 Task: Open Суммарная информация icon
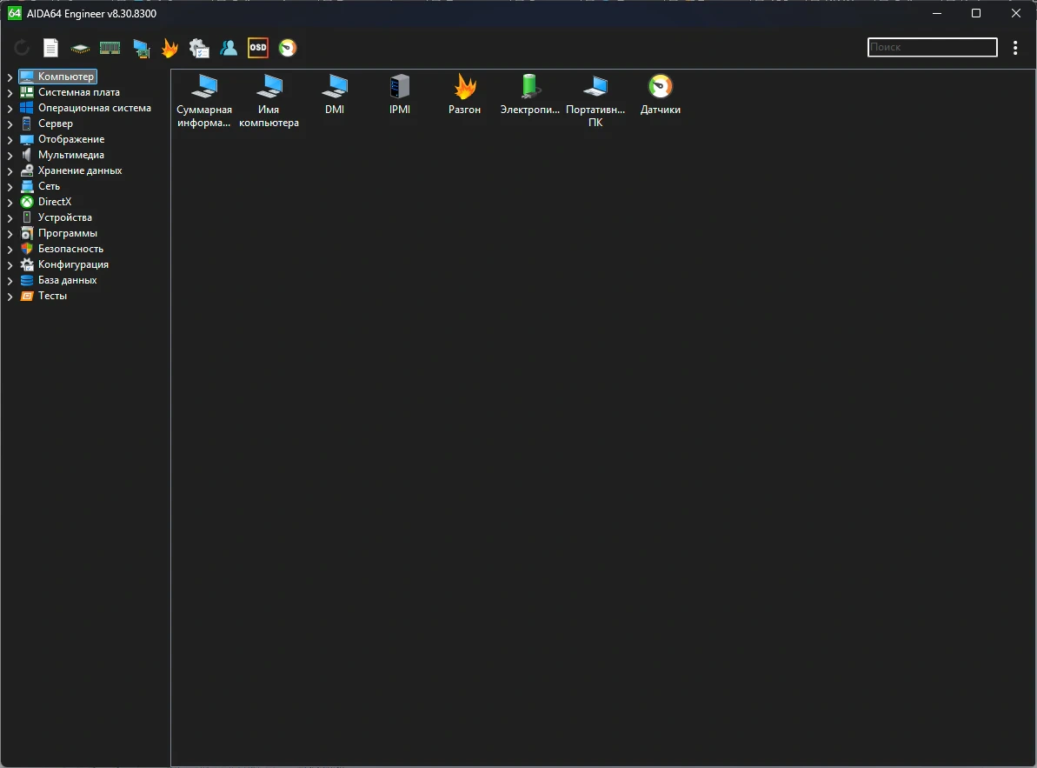[x=204, y=101]
